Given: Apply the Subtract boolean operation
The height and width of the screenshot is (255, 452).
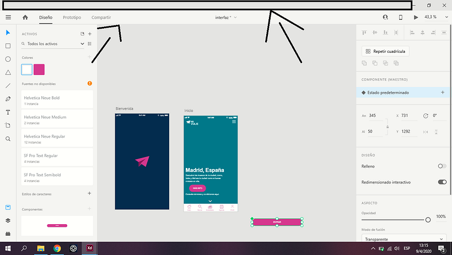Looking at the screenshot, I should click(x=375, y=63).
